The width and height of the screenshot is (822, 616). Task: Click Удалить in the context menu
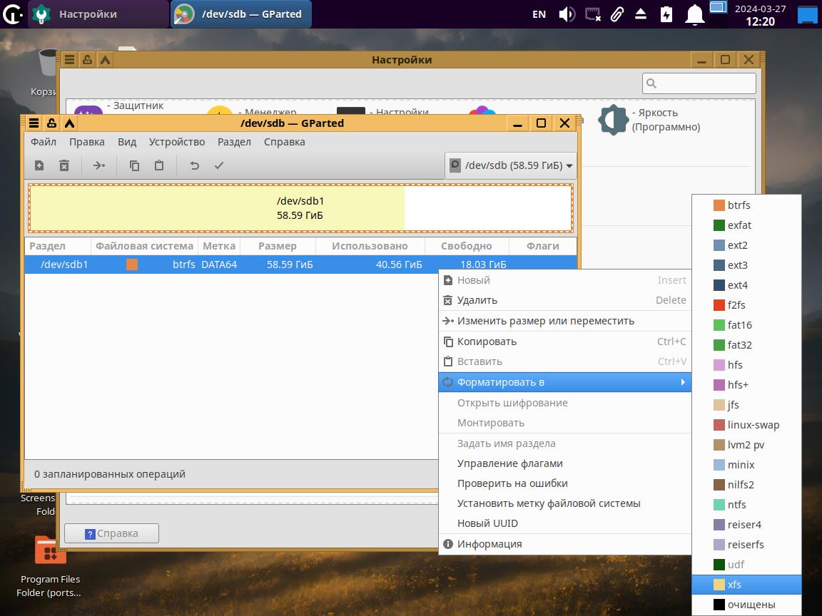click(x=564, y=300)
